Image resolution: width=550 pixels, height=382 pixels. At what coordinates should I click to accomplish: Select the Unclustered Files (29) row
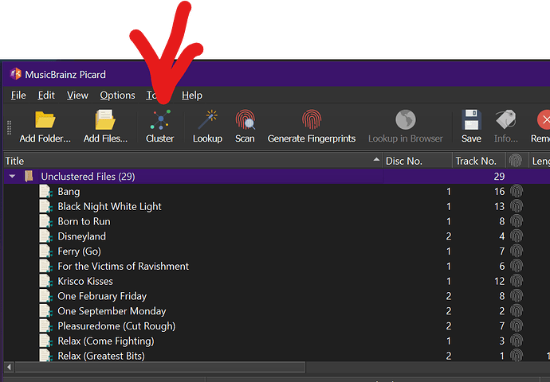tap(277, 176)
